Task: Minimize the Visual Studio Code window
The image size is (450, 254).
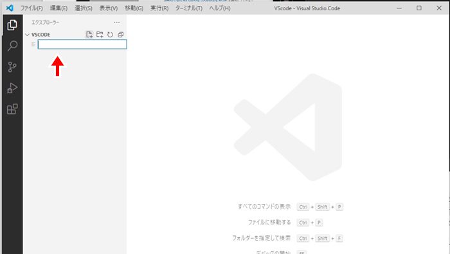Action: coord(399,8)
